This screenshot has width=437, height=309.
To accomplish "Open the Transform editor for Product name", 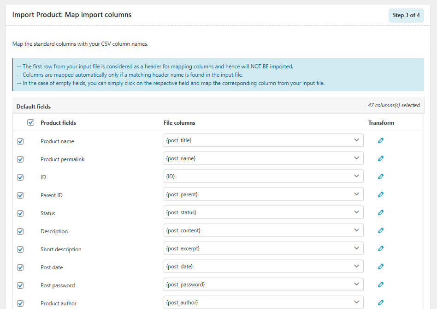I will [381, 140].
